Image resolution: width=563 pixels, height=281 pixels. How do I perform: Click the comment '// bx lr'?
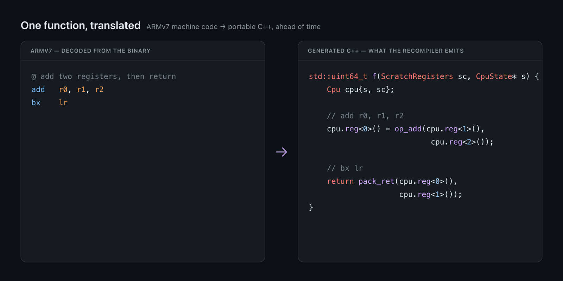point(345,168)
